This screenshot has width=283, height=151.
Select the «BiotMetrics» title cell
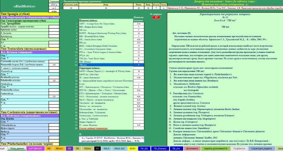click(24, 6)
